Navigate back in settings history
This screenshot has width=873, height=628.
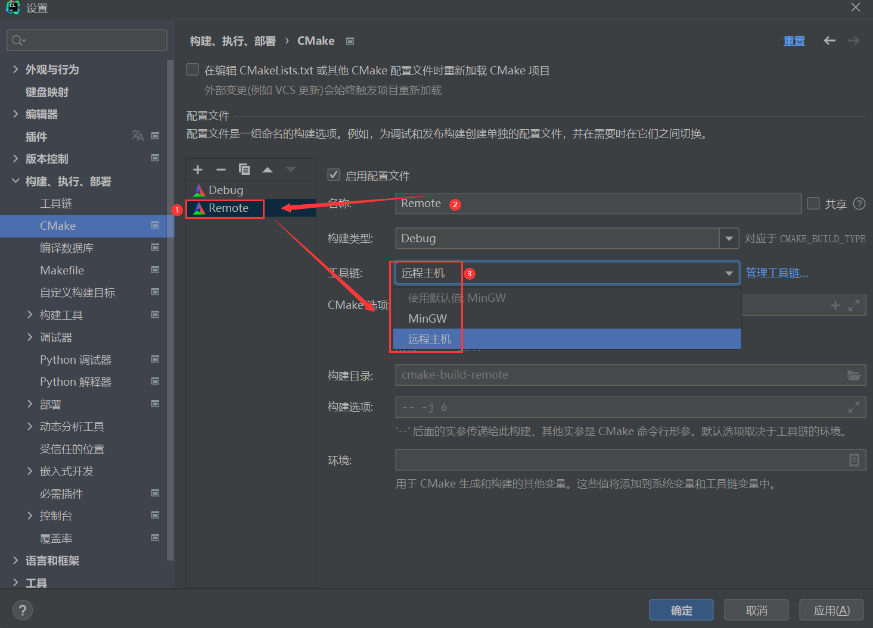click(x=829, y=40)
